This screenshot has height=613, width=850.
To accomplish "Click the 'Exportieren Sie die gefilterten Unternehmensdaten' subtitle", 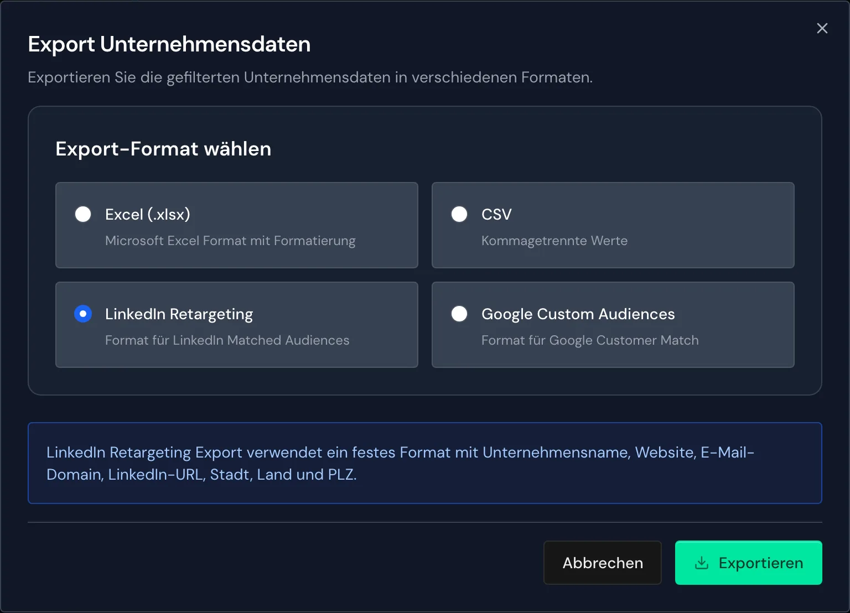I will point(310,77).
